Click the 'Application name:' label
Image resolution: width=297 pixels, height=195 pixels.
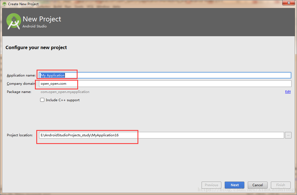coord(21,75)
